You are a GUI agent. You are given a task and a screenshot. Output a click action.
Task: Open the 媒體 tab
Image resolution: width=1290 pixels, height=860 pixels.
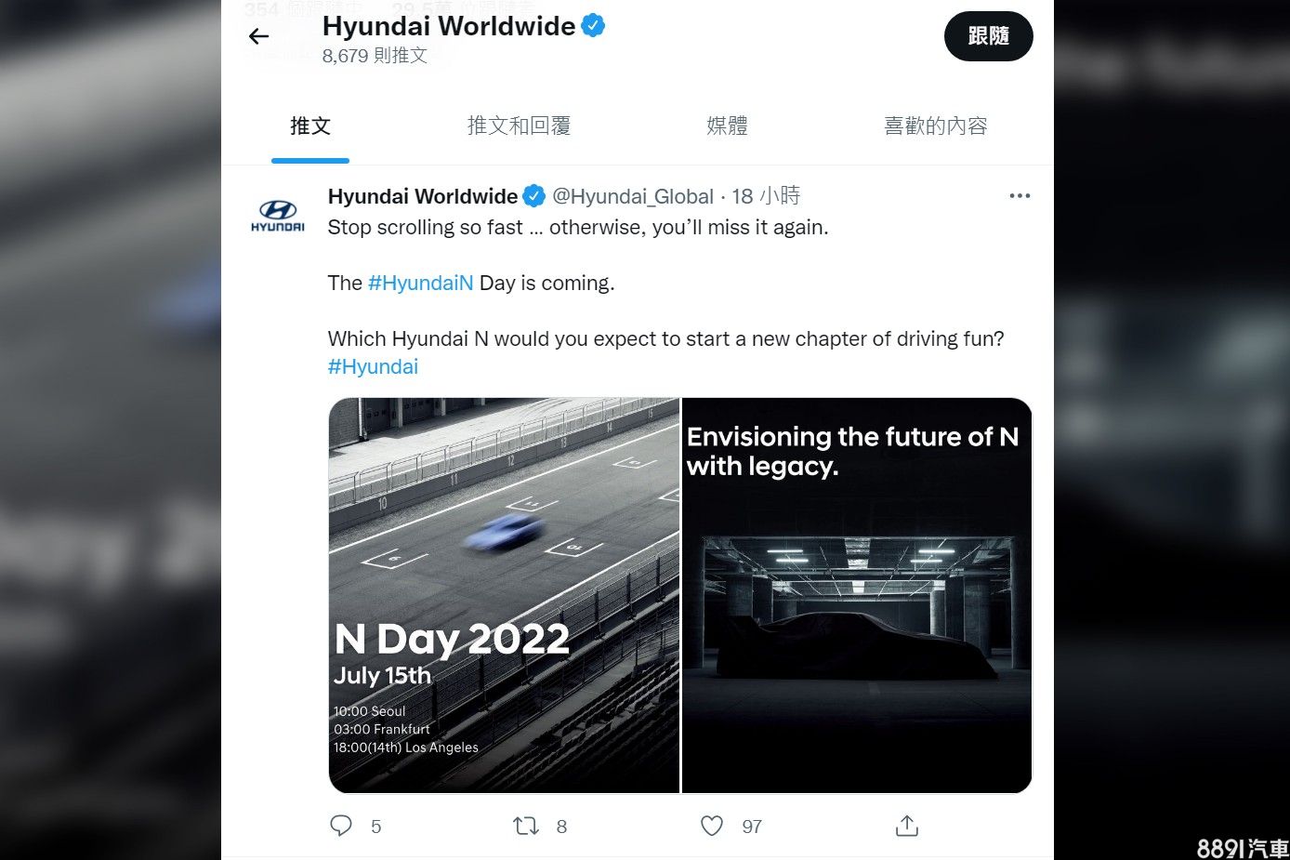(x=727, y=126)
